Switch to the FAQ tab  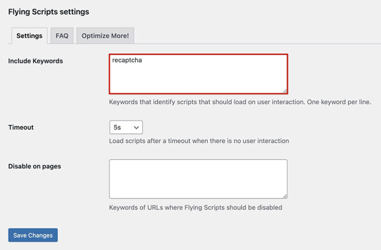[62, 36]
